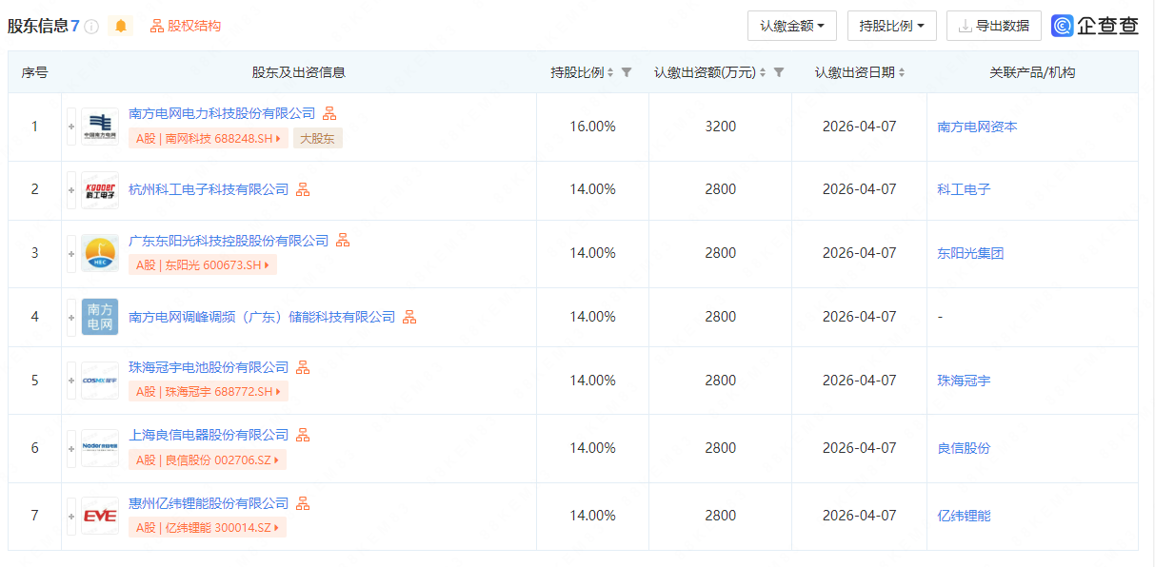This screenshot has width=1155, height=567.
Task: Toggle the sort control on 持股比例 header
Action: click(x=610, y=71)
